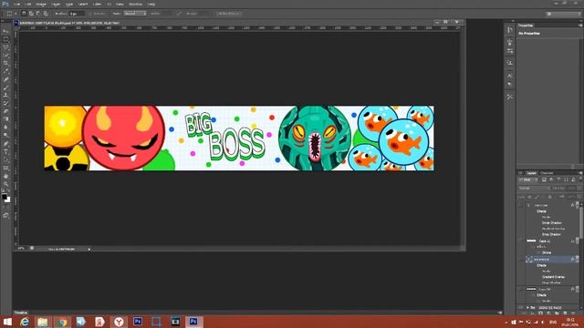Select the Rectangle shape tool
This screenshot has height=328, width=584.
click(6, 168)
